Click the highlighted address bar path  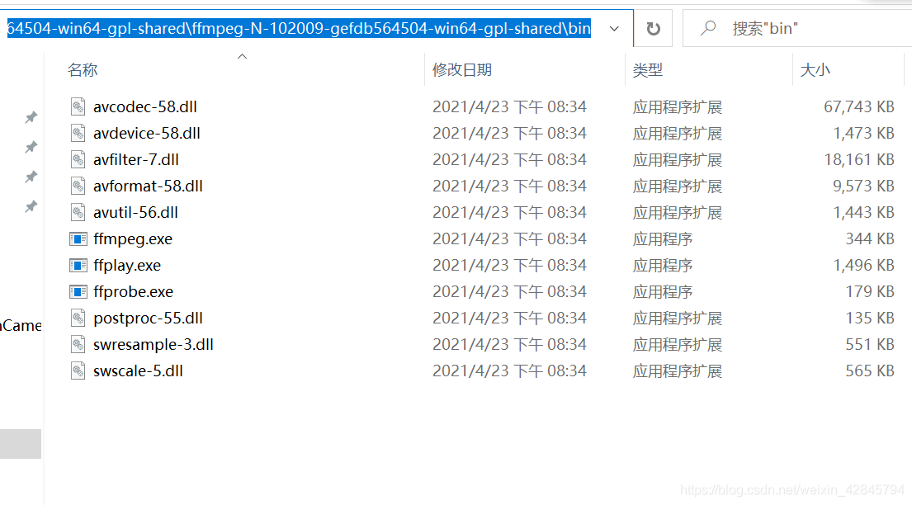(299, 29)
